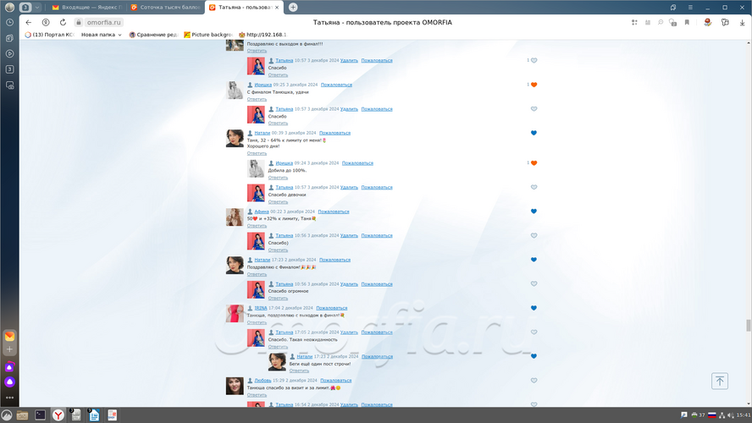Open the four-dots apps grid icon

[x=634, y=23]
